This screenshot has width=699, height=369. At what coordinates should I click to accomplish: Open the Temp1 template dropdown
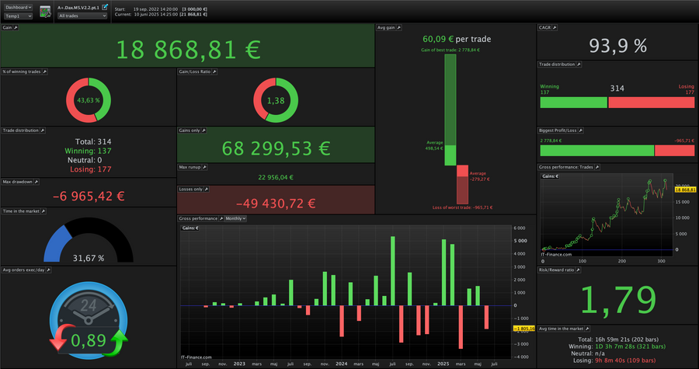point(19,16)
